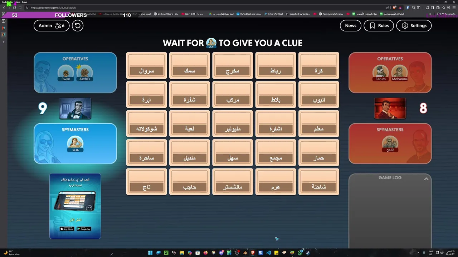Open the App Store badge in the ad
Viewport: 458px width, 257px height.
coord(67,229)
